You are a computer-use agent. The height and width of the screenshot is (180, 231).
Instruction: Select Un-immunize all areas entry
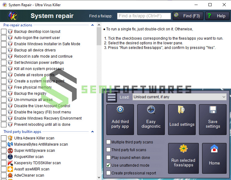point(33,100)
